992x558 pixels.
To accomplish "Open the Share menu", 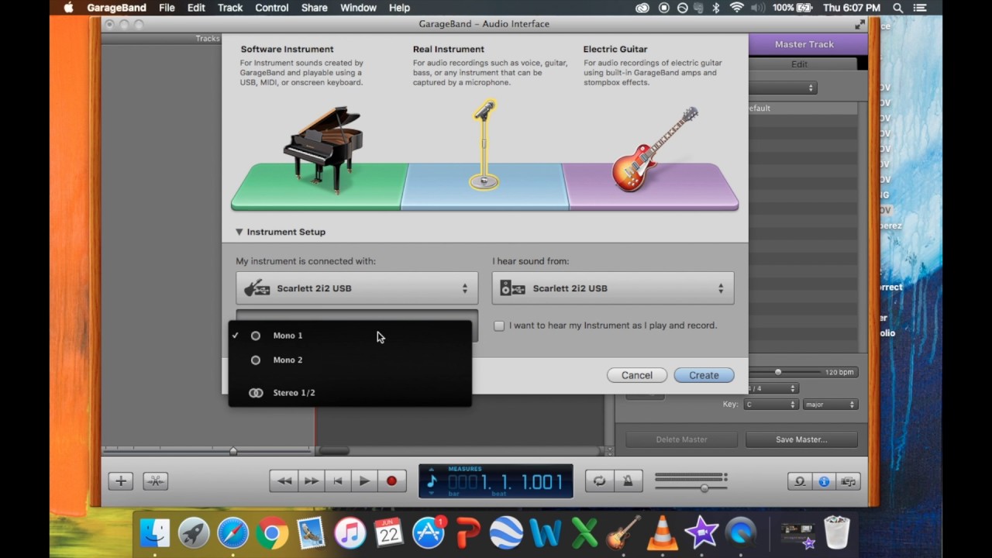I will tap(314, 8).
